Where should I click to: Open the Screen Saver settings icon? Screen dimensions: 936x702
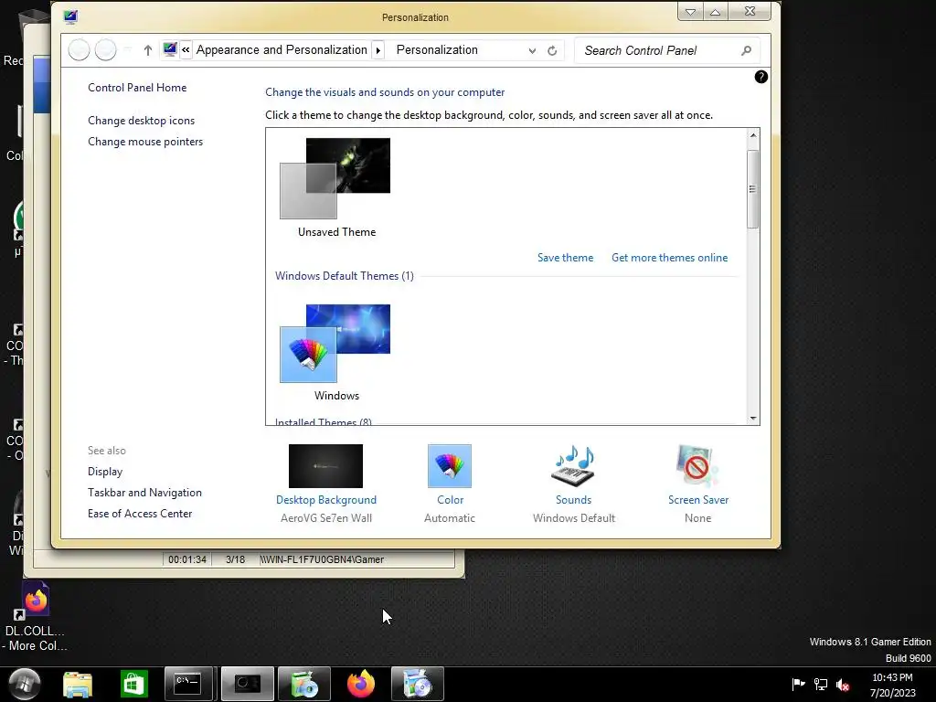coord(697,465)
